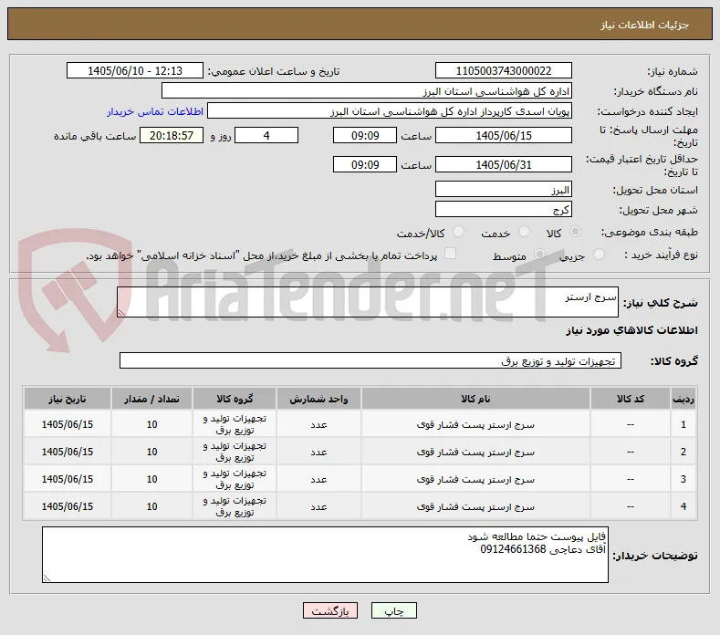The height and width of the screenshot is (635, 720).
Task: Click the عدد unit cell in row 2
Action: click(x=318, y=453)
